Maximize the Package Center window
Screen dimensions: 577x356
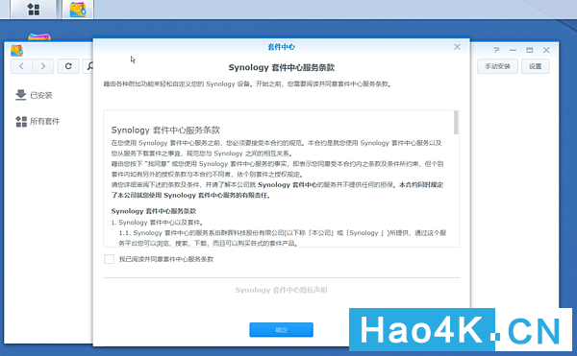[530, 50]
